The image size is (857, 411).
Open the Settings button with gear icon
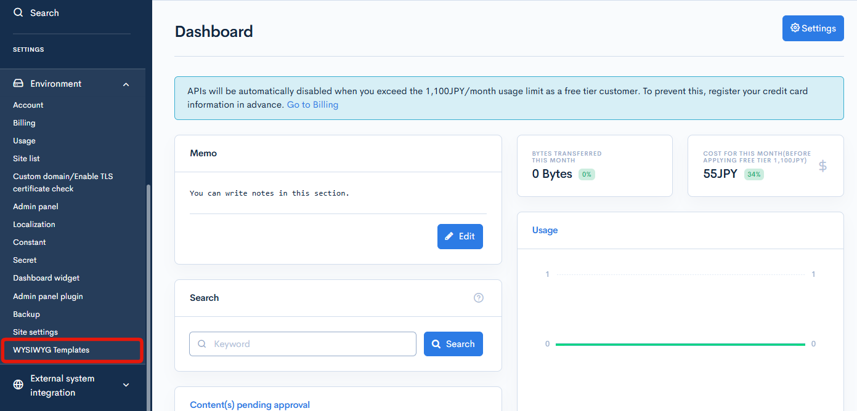pyautogui.click(x=813, y=28)
